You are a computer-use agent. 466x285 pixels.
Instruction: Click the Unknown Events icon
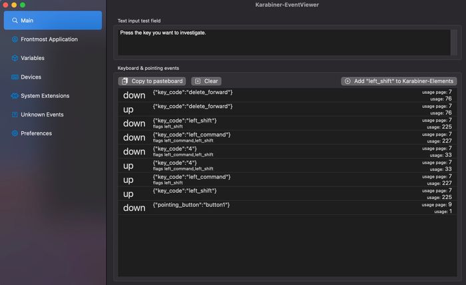point(15,115)
